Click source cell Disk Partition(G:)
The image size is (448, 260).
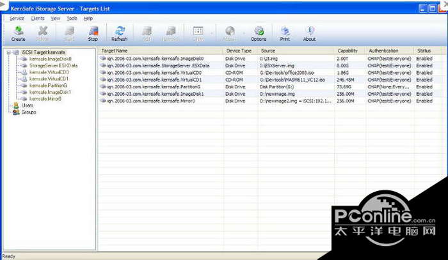coord(277,87)
